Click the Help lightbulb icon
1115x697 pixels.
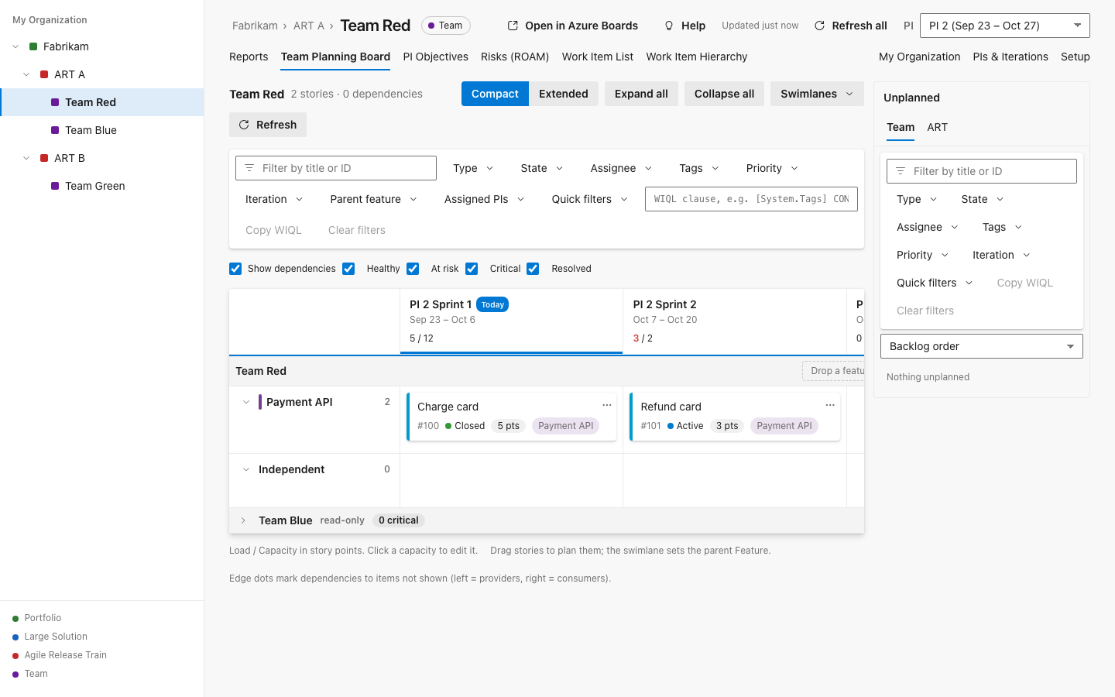(669, 26)
